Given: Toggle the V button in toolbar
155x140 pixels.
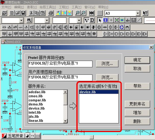Looking at the screenshot, I should click(87, 20).
